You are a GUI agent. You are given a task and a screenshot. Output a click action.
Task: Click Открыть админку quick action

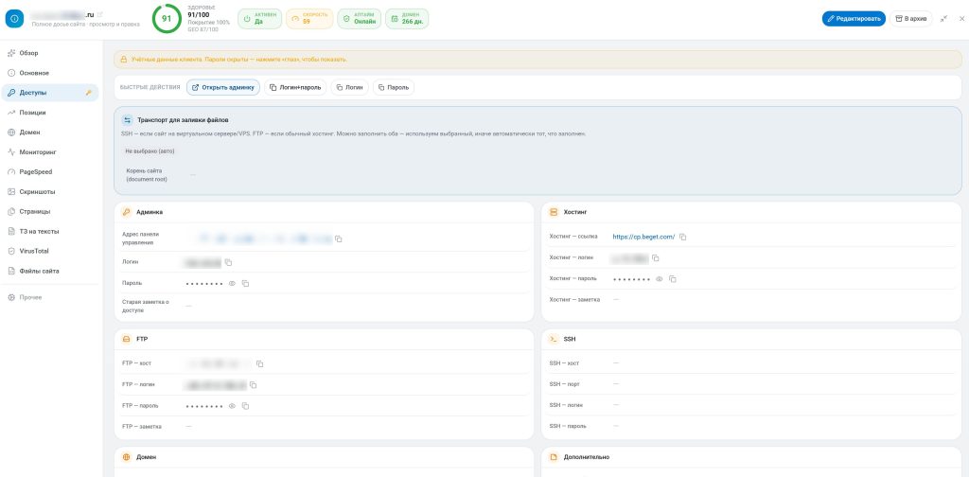tap(223, 88)
